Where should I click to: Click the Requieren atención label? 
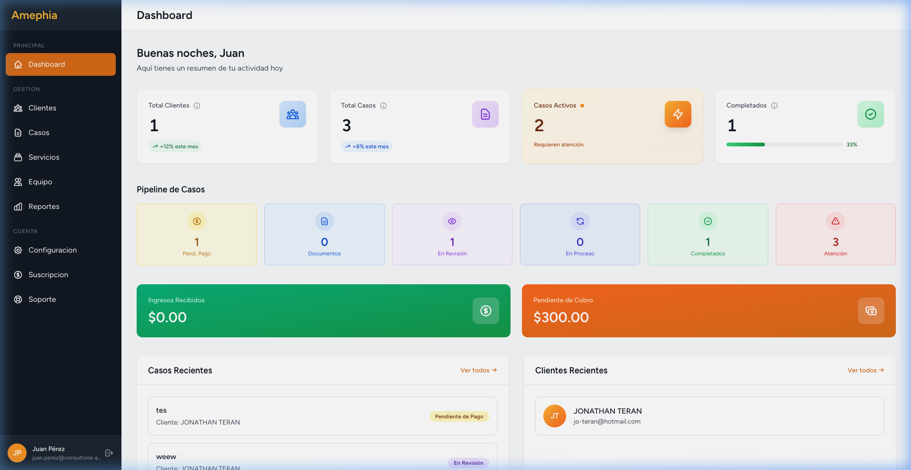[558, 145]
